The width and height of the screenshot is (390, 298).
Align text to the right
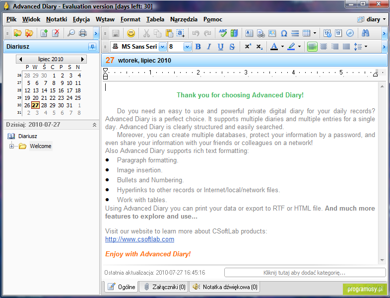point(335,47)
